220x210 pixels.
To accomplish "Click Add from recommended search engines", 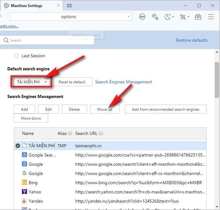I will coord(165,109).
